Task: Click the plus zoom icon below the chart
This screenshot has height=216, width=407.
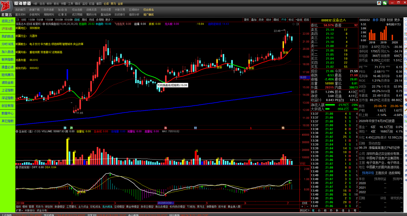Action: (x=302, y=207)
